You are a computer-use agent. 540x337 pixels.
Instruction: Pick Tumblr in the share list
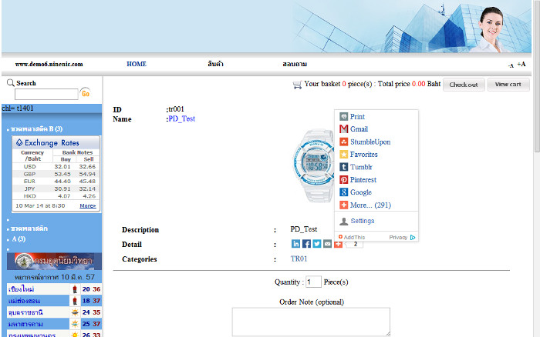[361, 167]
